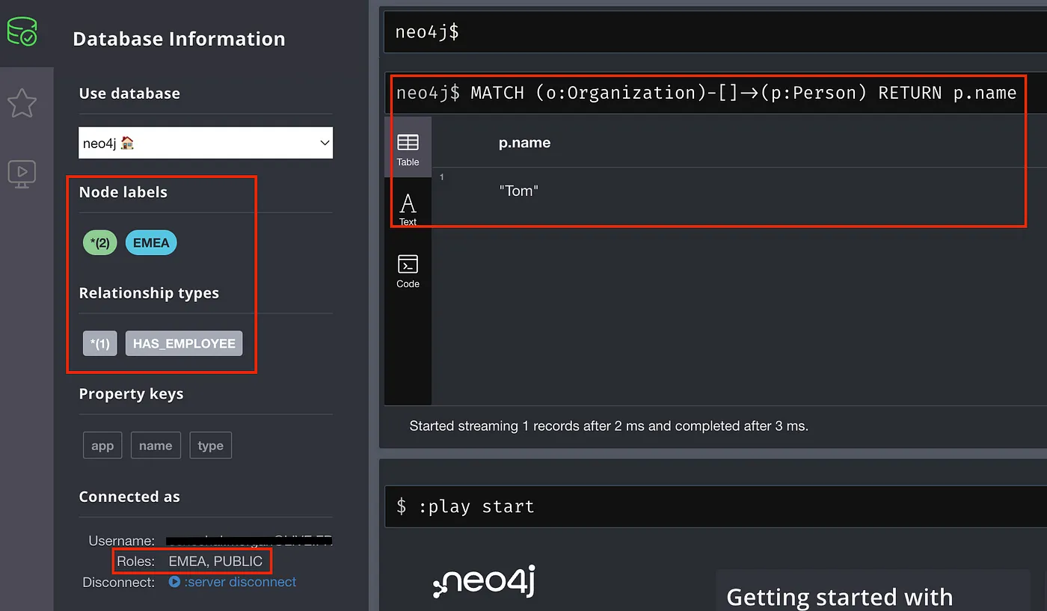Open the Favorites star panel

tap(22, 104)
